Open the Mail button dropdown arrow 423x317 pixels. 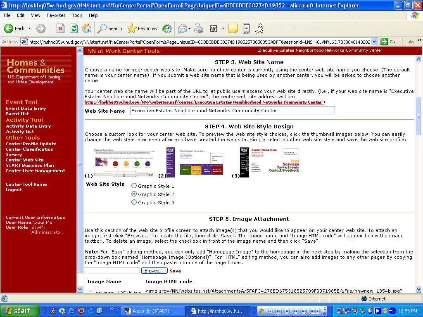[x=189, y=28]
